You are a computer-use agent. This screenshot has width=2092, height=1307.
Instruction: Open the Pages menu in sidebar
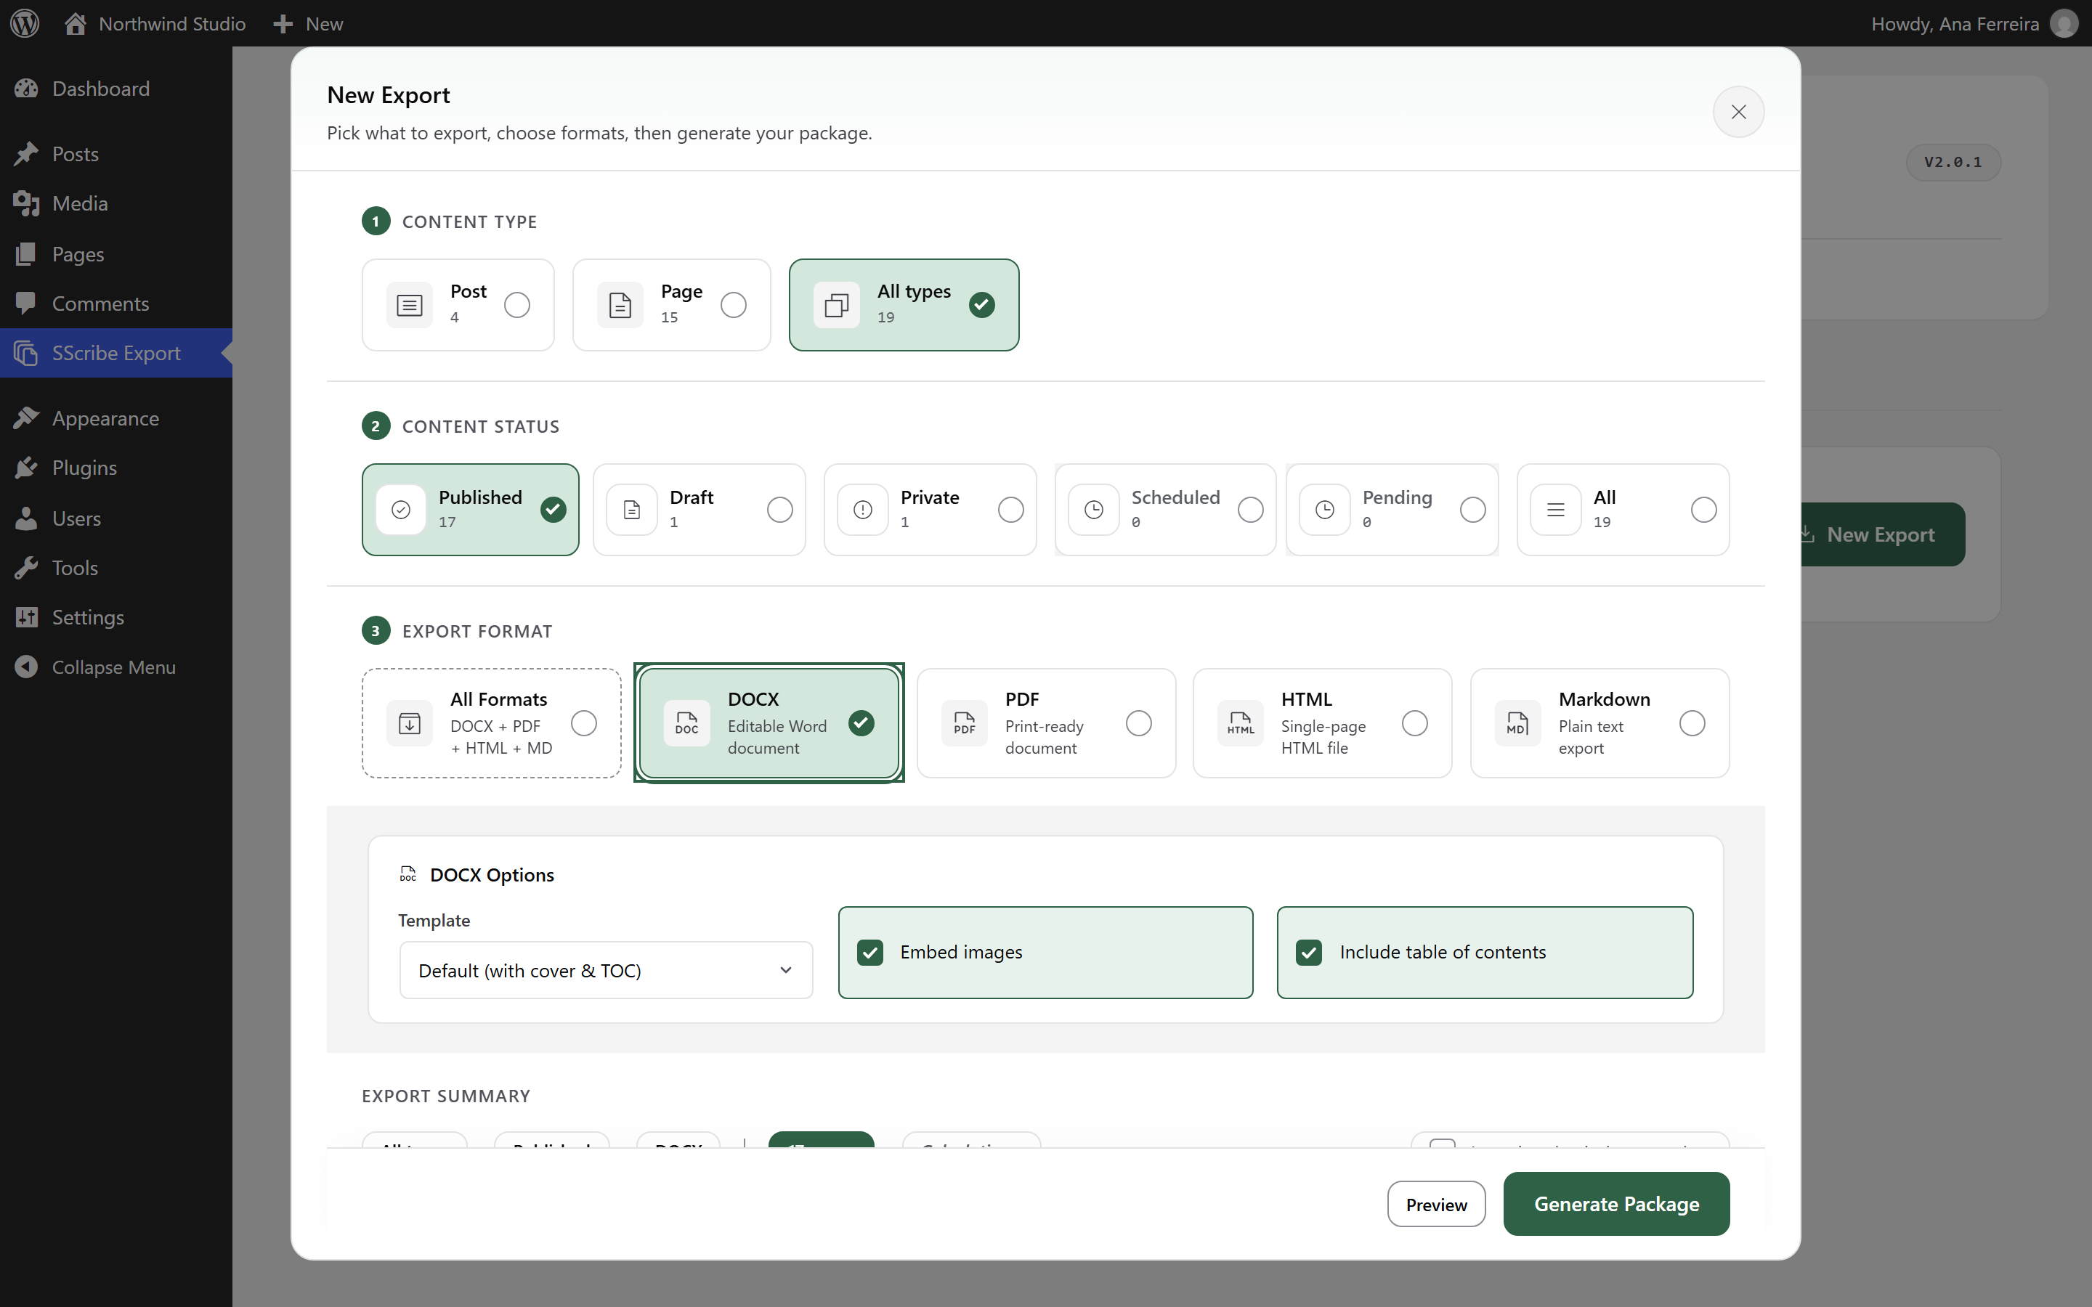coord(115,254)
